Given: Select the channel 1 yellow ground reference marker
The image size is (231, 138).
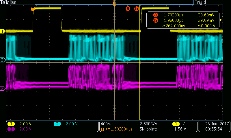Looking at the screenshot, I should [3, 31].
